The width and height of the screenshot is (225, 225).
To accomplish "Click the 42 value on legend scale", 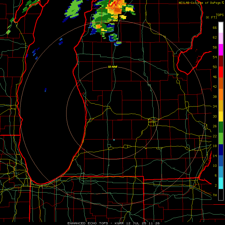I will coord(215,87).
